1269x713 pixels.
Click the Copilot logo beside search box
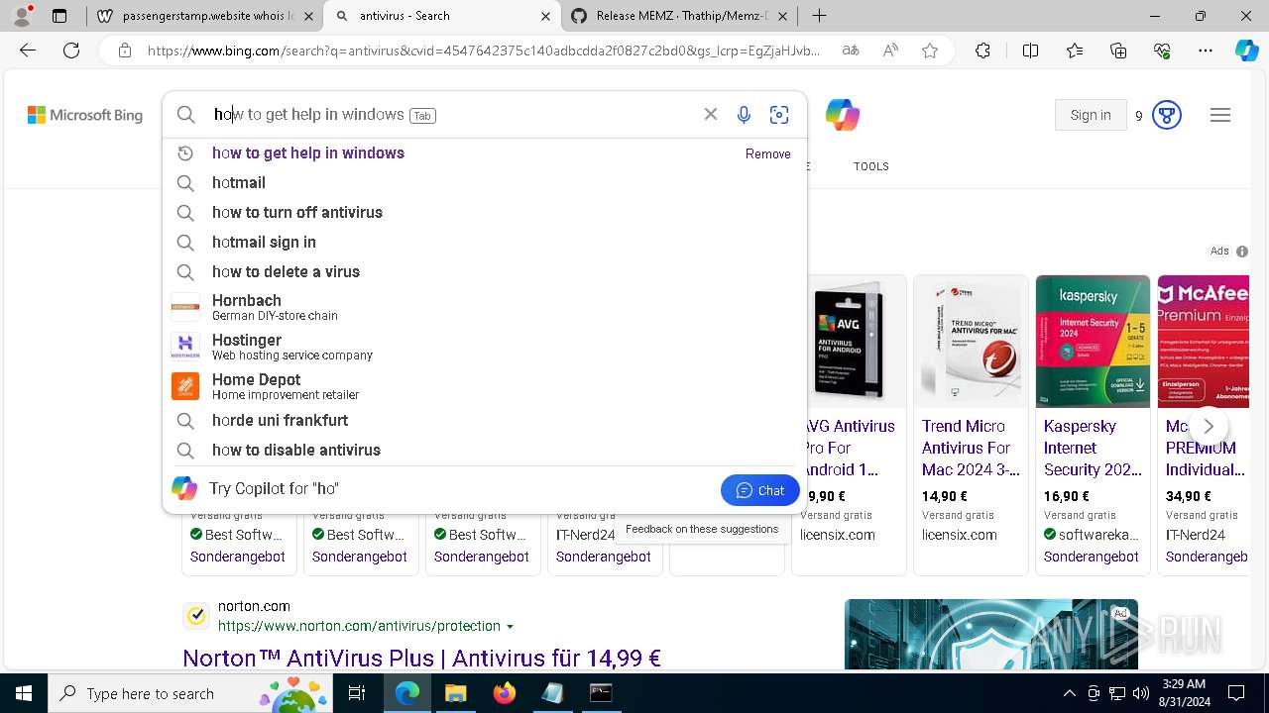[843, 115]
